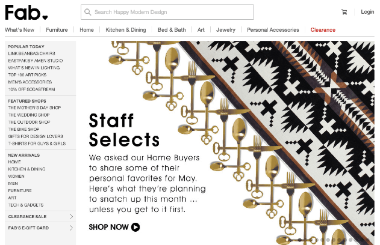Go to the Clearance section
This screenshot has height=245, width=380.
[323, 29]
